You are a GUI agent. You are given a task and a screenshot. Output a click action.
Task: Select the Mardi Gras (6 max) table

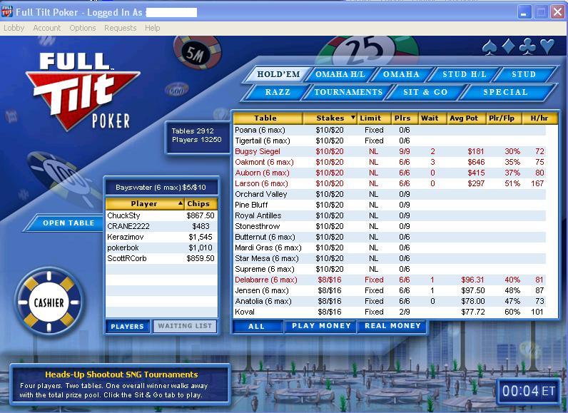tap(390, 248)
